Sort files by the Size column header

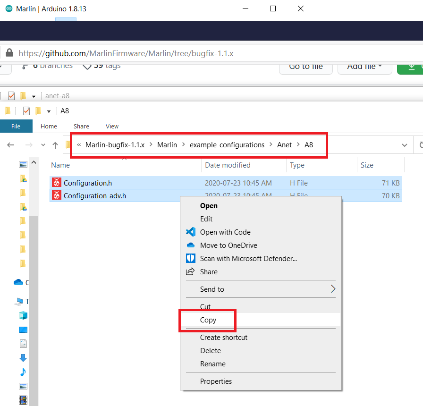[x=367, y=165]
